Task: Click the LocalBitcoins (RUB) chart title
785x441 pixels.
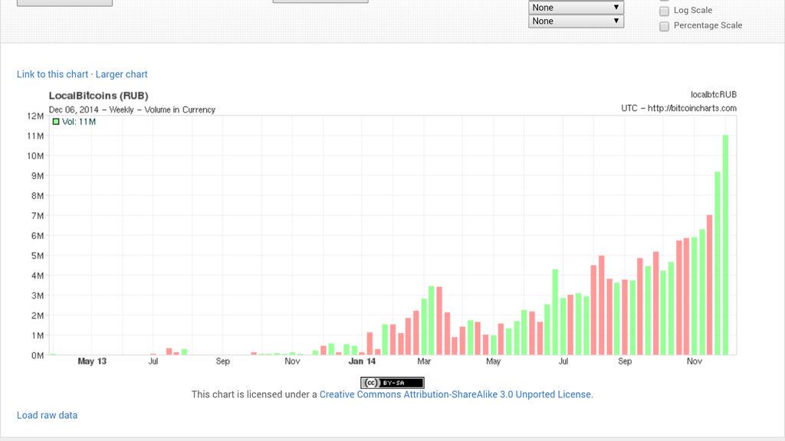Action: point(98,96)
